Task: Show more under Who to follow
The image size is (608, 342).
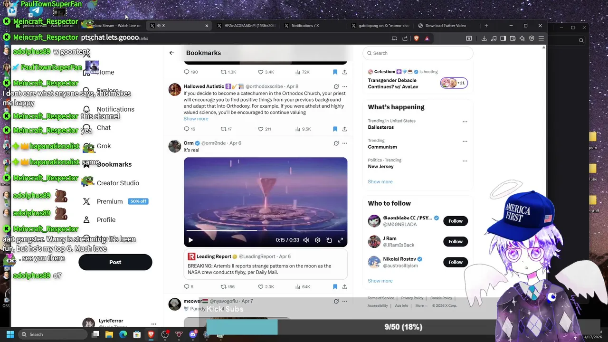Action: 380,281
